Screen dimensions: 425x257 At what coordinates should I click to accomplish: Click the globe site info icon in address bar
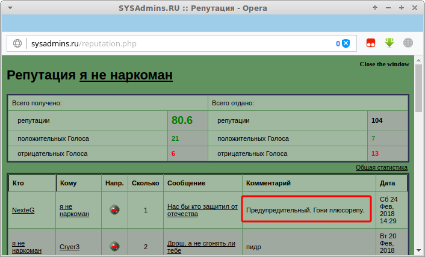pyautogui.click(x=17, y=43)
